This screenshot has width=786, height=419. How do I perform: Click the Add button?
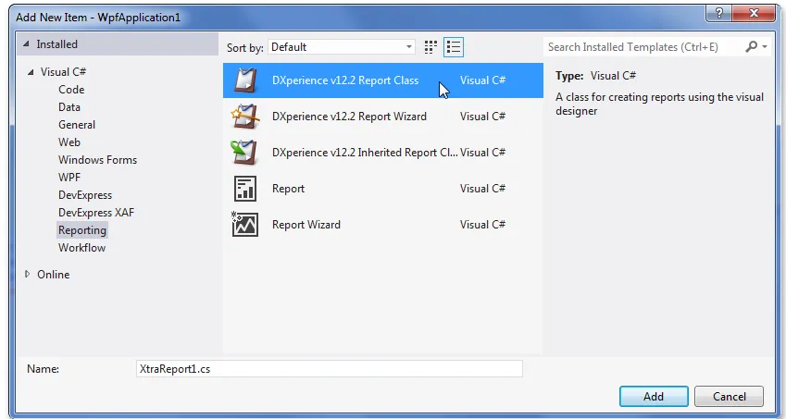[654, 397]
